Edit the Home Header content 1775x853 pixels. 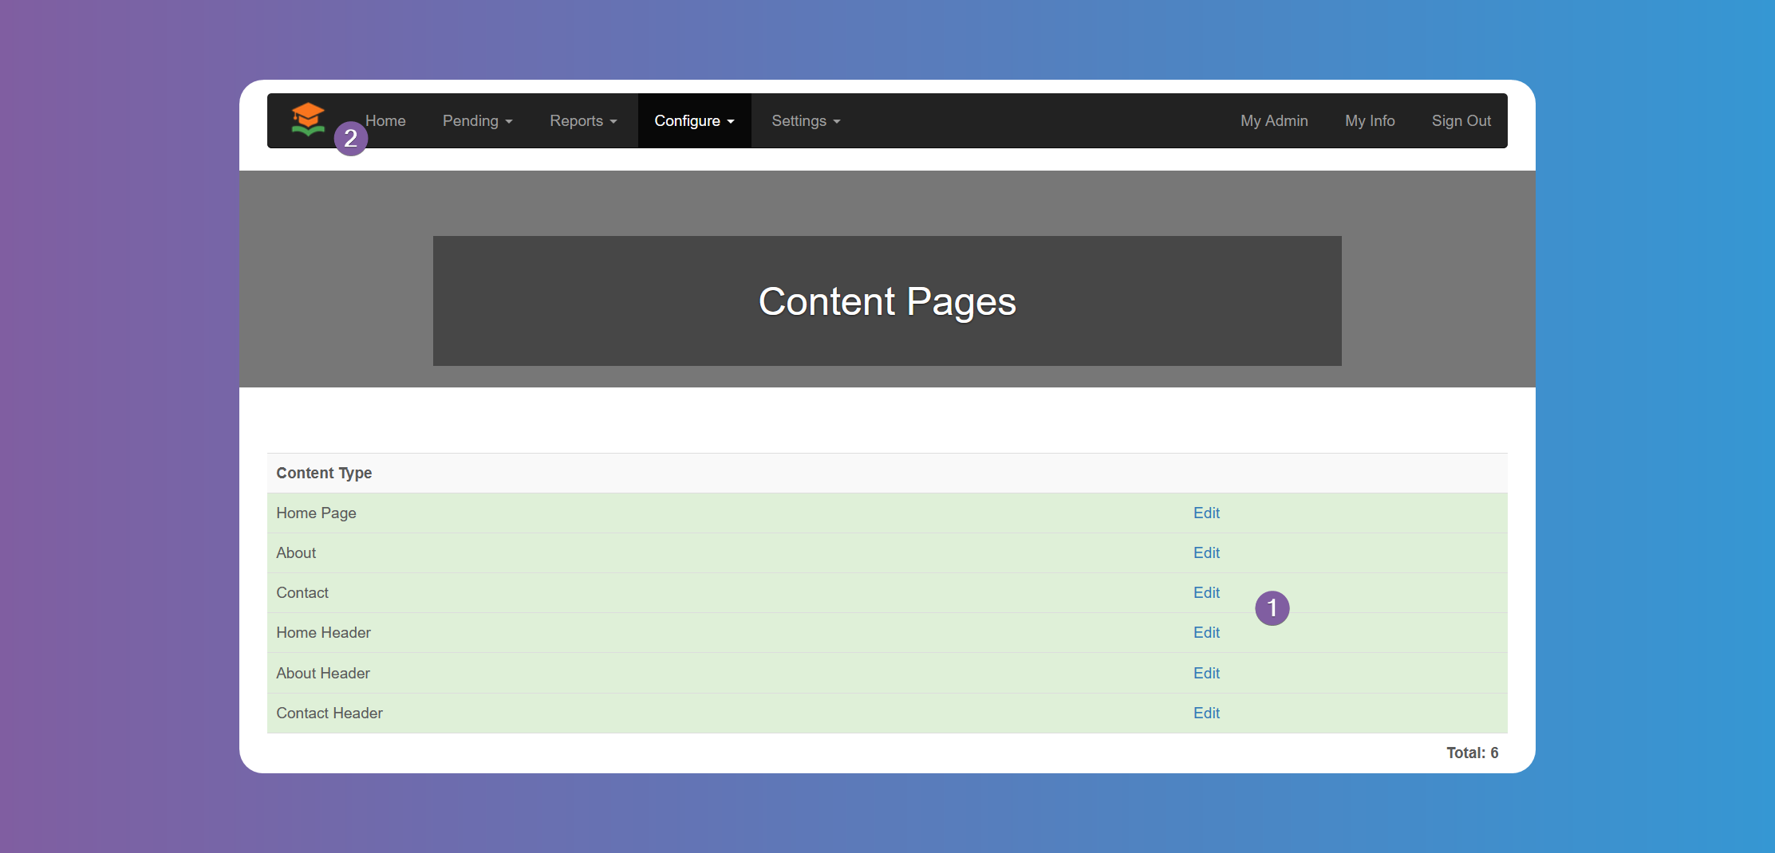[1206, 632]
